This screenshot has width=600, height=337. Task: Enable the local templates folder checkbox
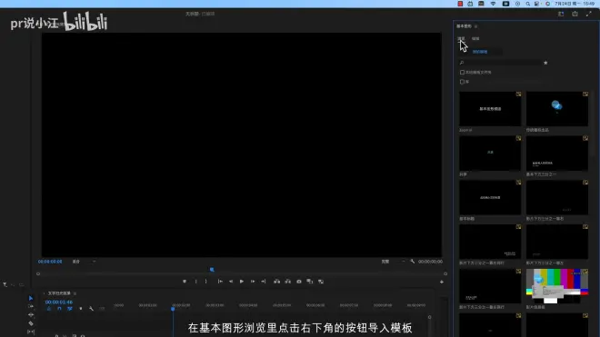(462, 73)
